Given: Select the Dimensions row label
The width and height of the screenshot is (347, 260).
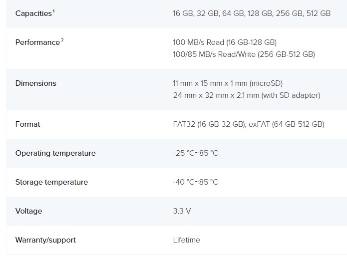Looking at the screenshot, I should click(x=35, y=83).
